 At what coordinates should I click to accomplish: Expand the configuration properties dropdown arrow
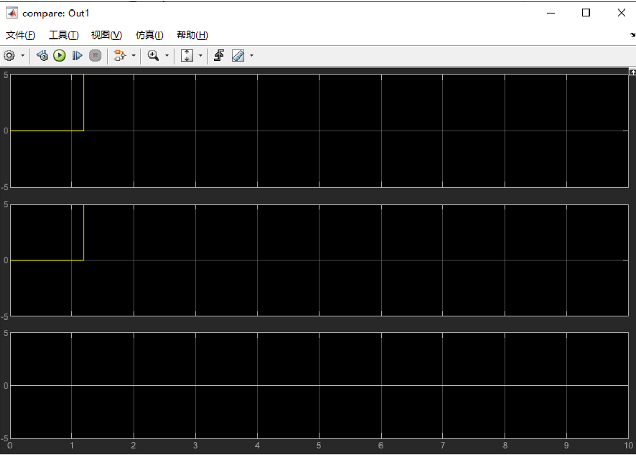coord(22,55)
